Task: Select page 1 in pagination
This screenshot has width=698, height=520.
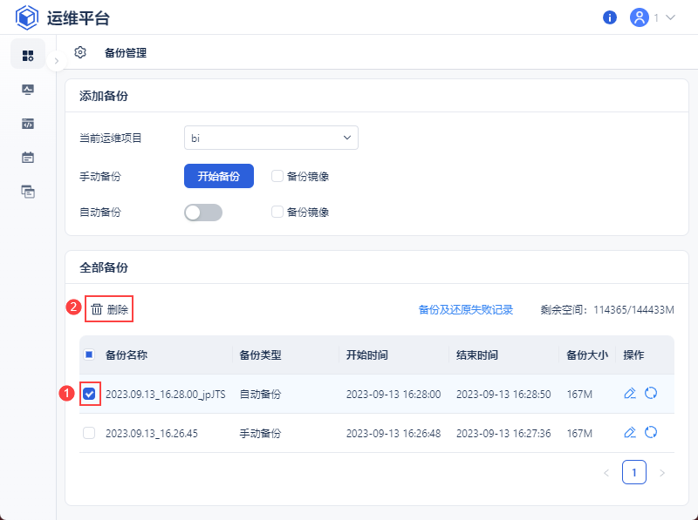Action: (634, 472)
